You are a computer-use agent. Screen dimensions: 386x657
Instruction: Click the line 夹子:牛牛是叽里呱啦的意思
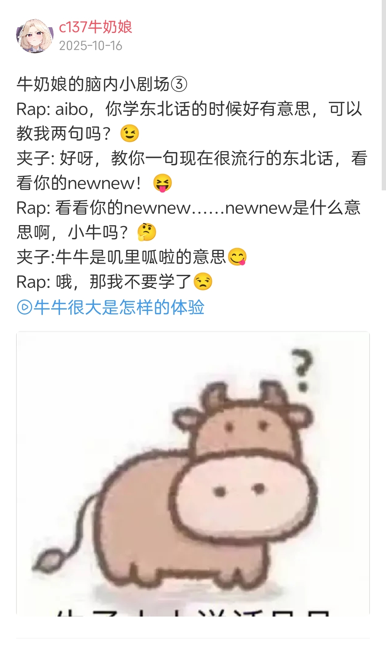tap(132, 257)
